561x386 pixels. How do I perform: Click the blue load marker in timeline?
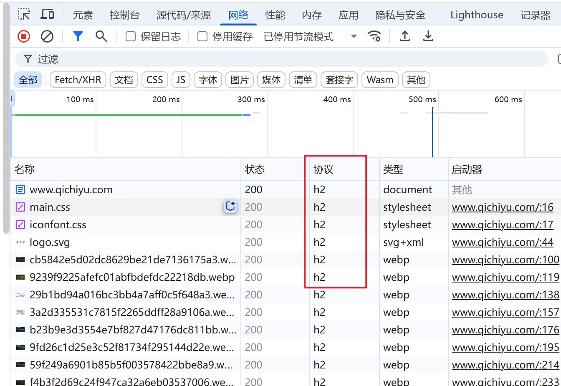click(x=432, y=134)
